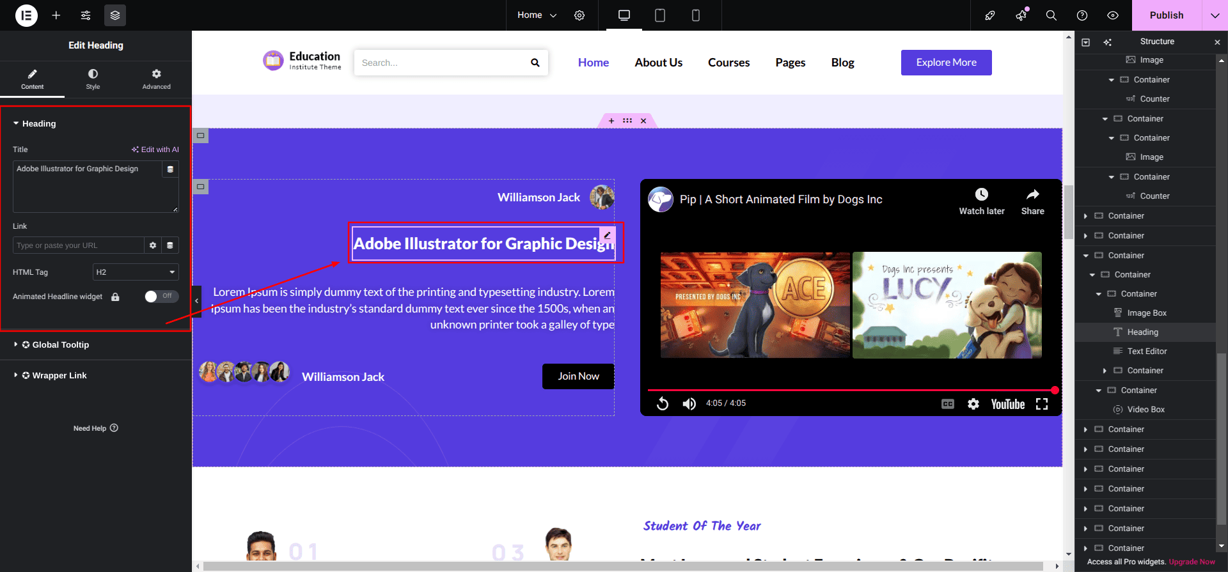
Task: Toggle YouTube captions CC button
Action: [948, 404]
